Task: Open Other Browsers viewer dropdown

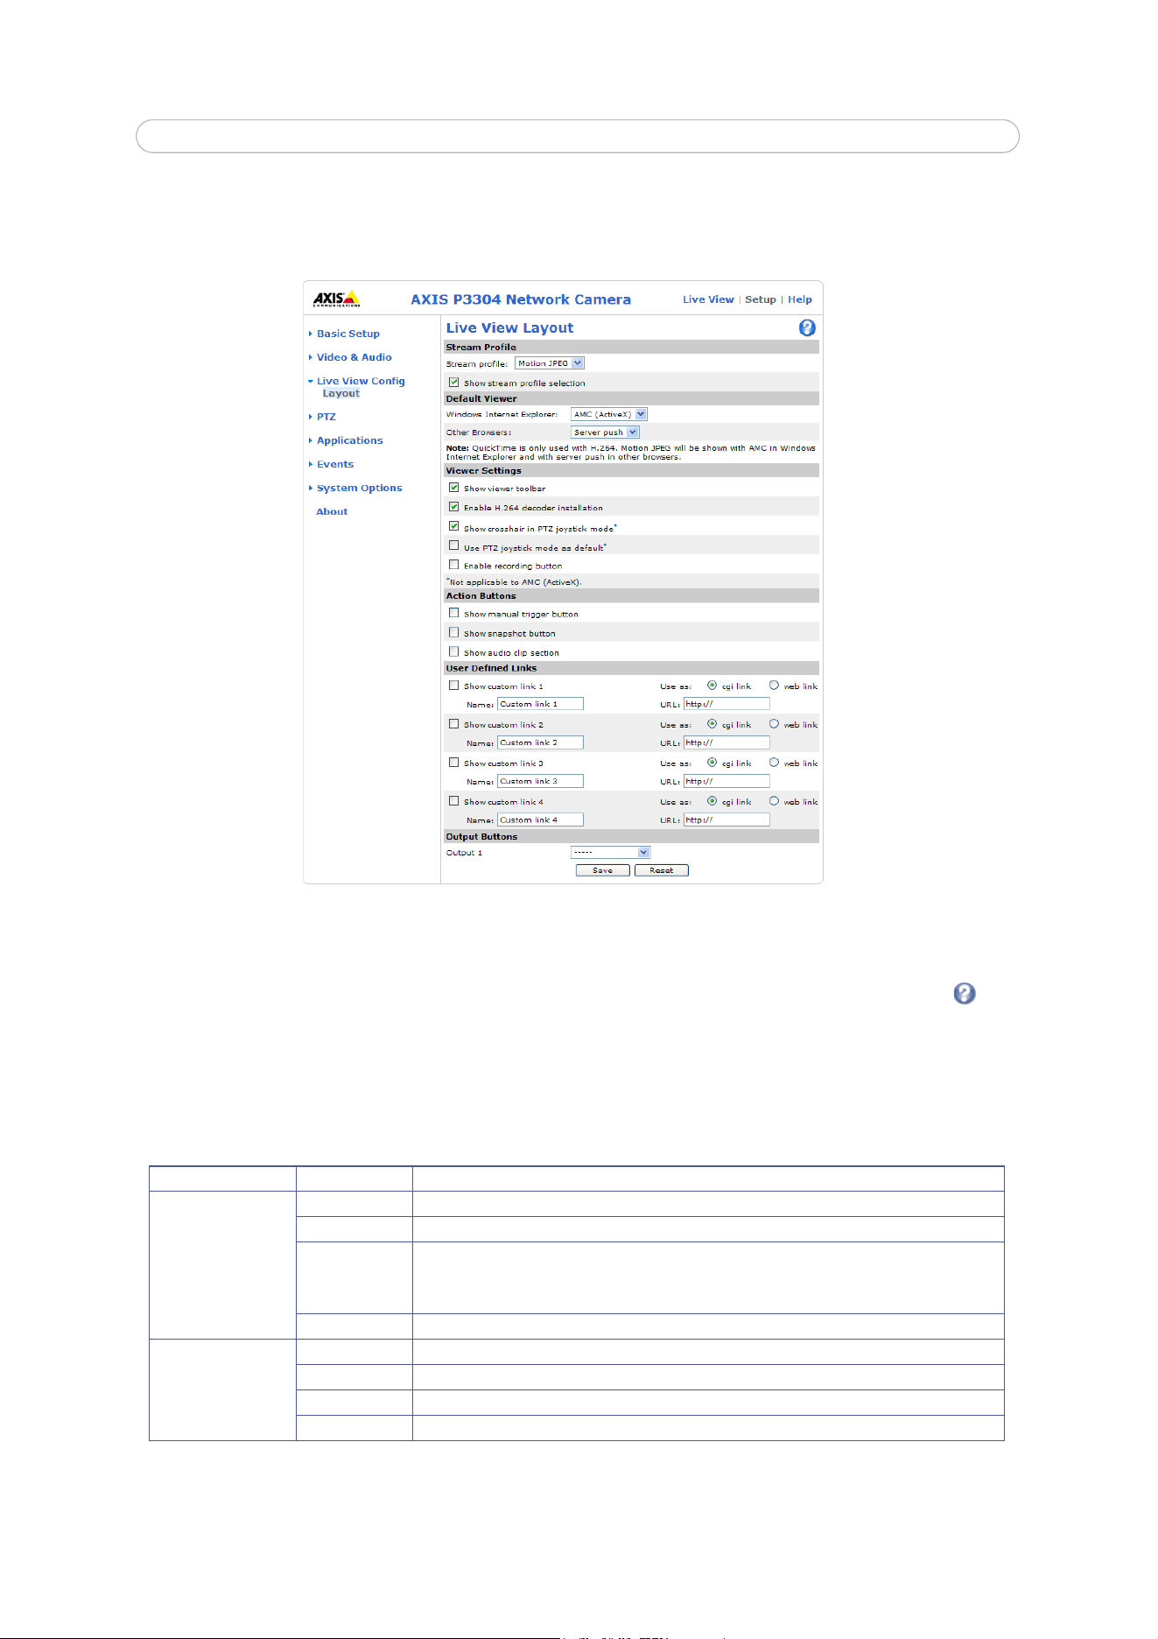Action: click(605, 433)
